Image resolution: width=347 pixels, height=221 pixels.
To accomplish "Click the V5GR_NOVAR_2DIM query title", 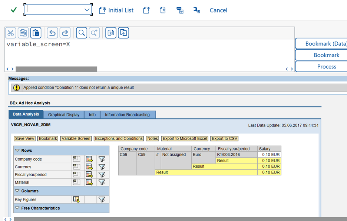I will 31,125.
